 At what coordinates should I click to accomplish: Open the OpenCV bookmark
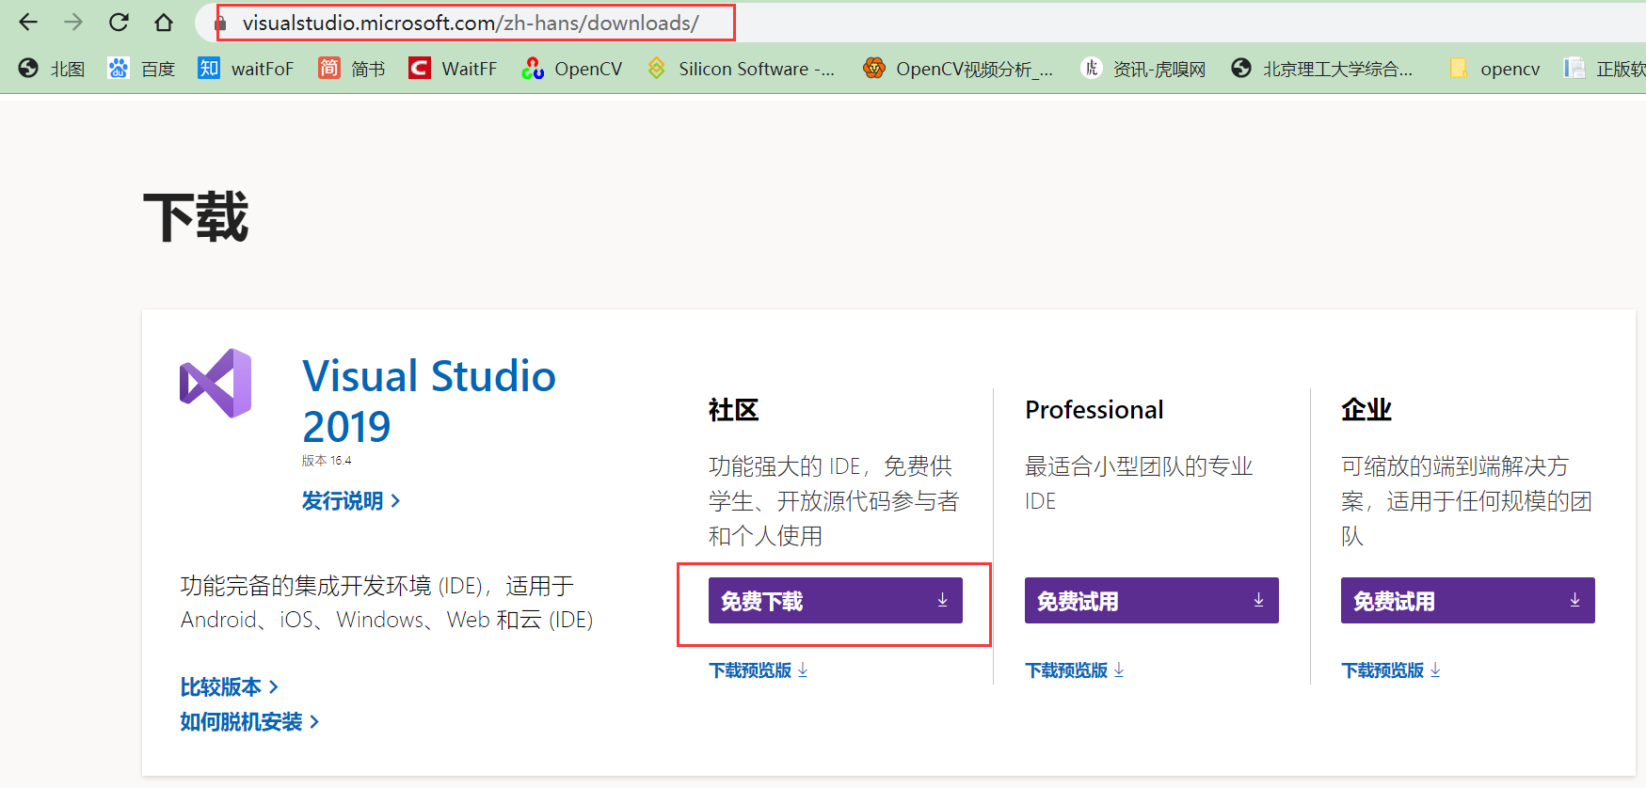(x=572, y=68)
